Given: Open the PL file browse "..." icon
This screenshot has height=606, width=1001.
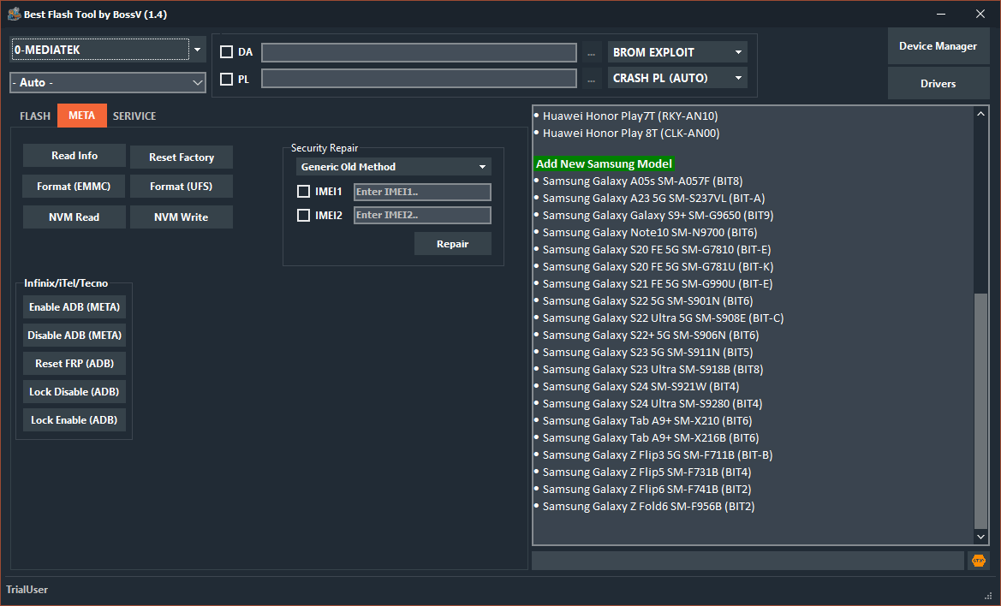Looking at the screenshot, I should coord(591,80).
